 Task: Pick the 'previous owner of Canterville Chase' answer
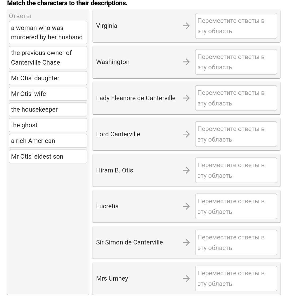pyautogui.click(x=48, y=58)
